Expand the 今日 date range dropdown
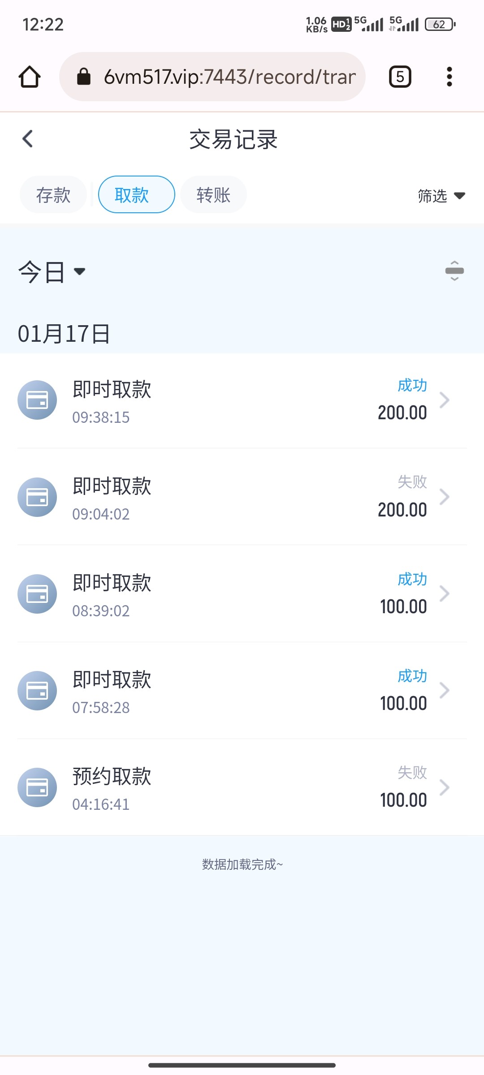 click(x=52, y=271)
